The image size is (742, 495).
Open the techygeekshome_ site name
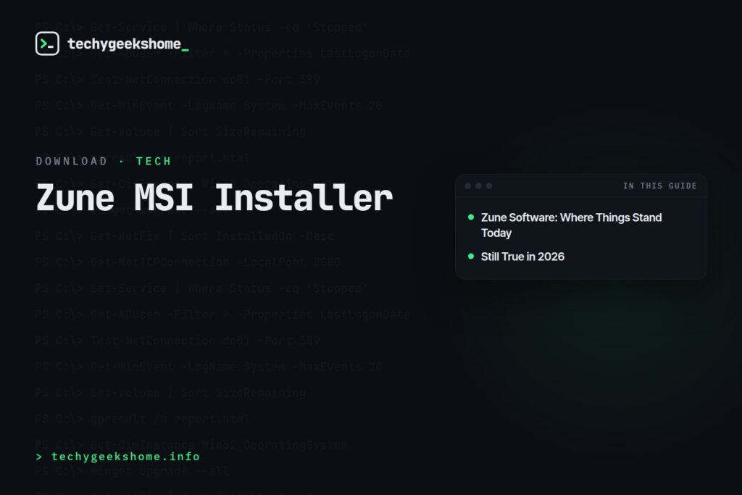pyautogui.click(x=128, y=44)
